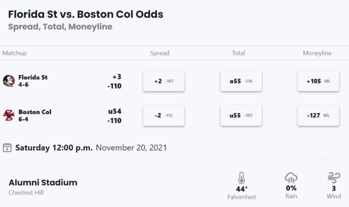The height and width of the screenshot is (207, 349).
Task: Click the Spread column header
Action: pos(160,53)
